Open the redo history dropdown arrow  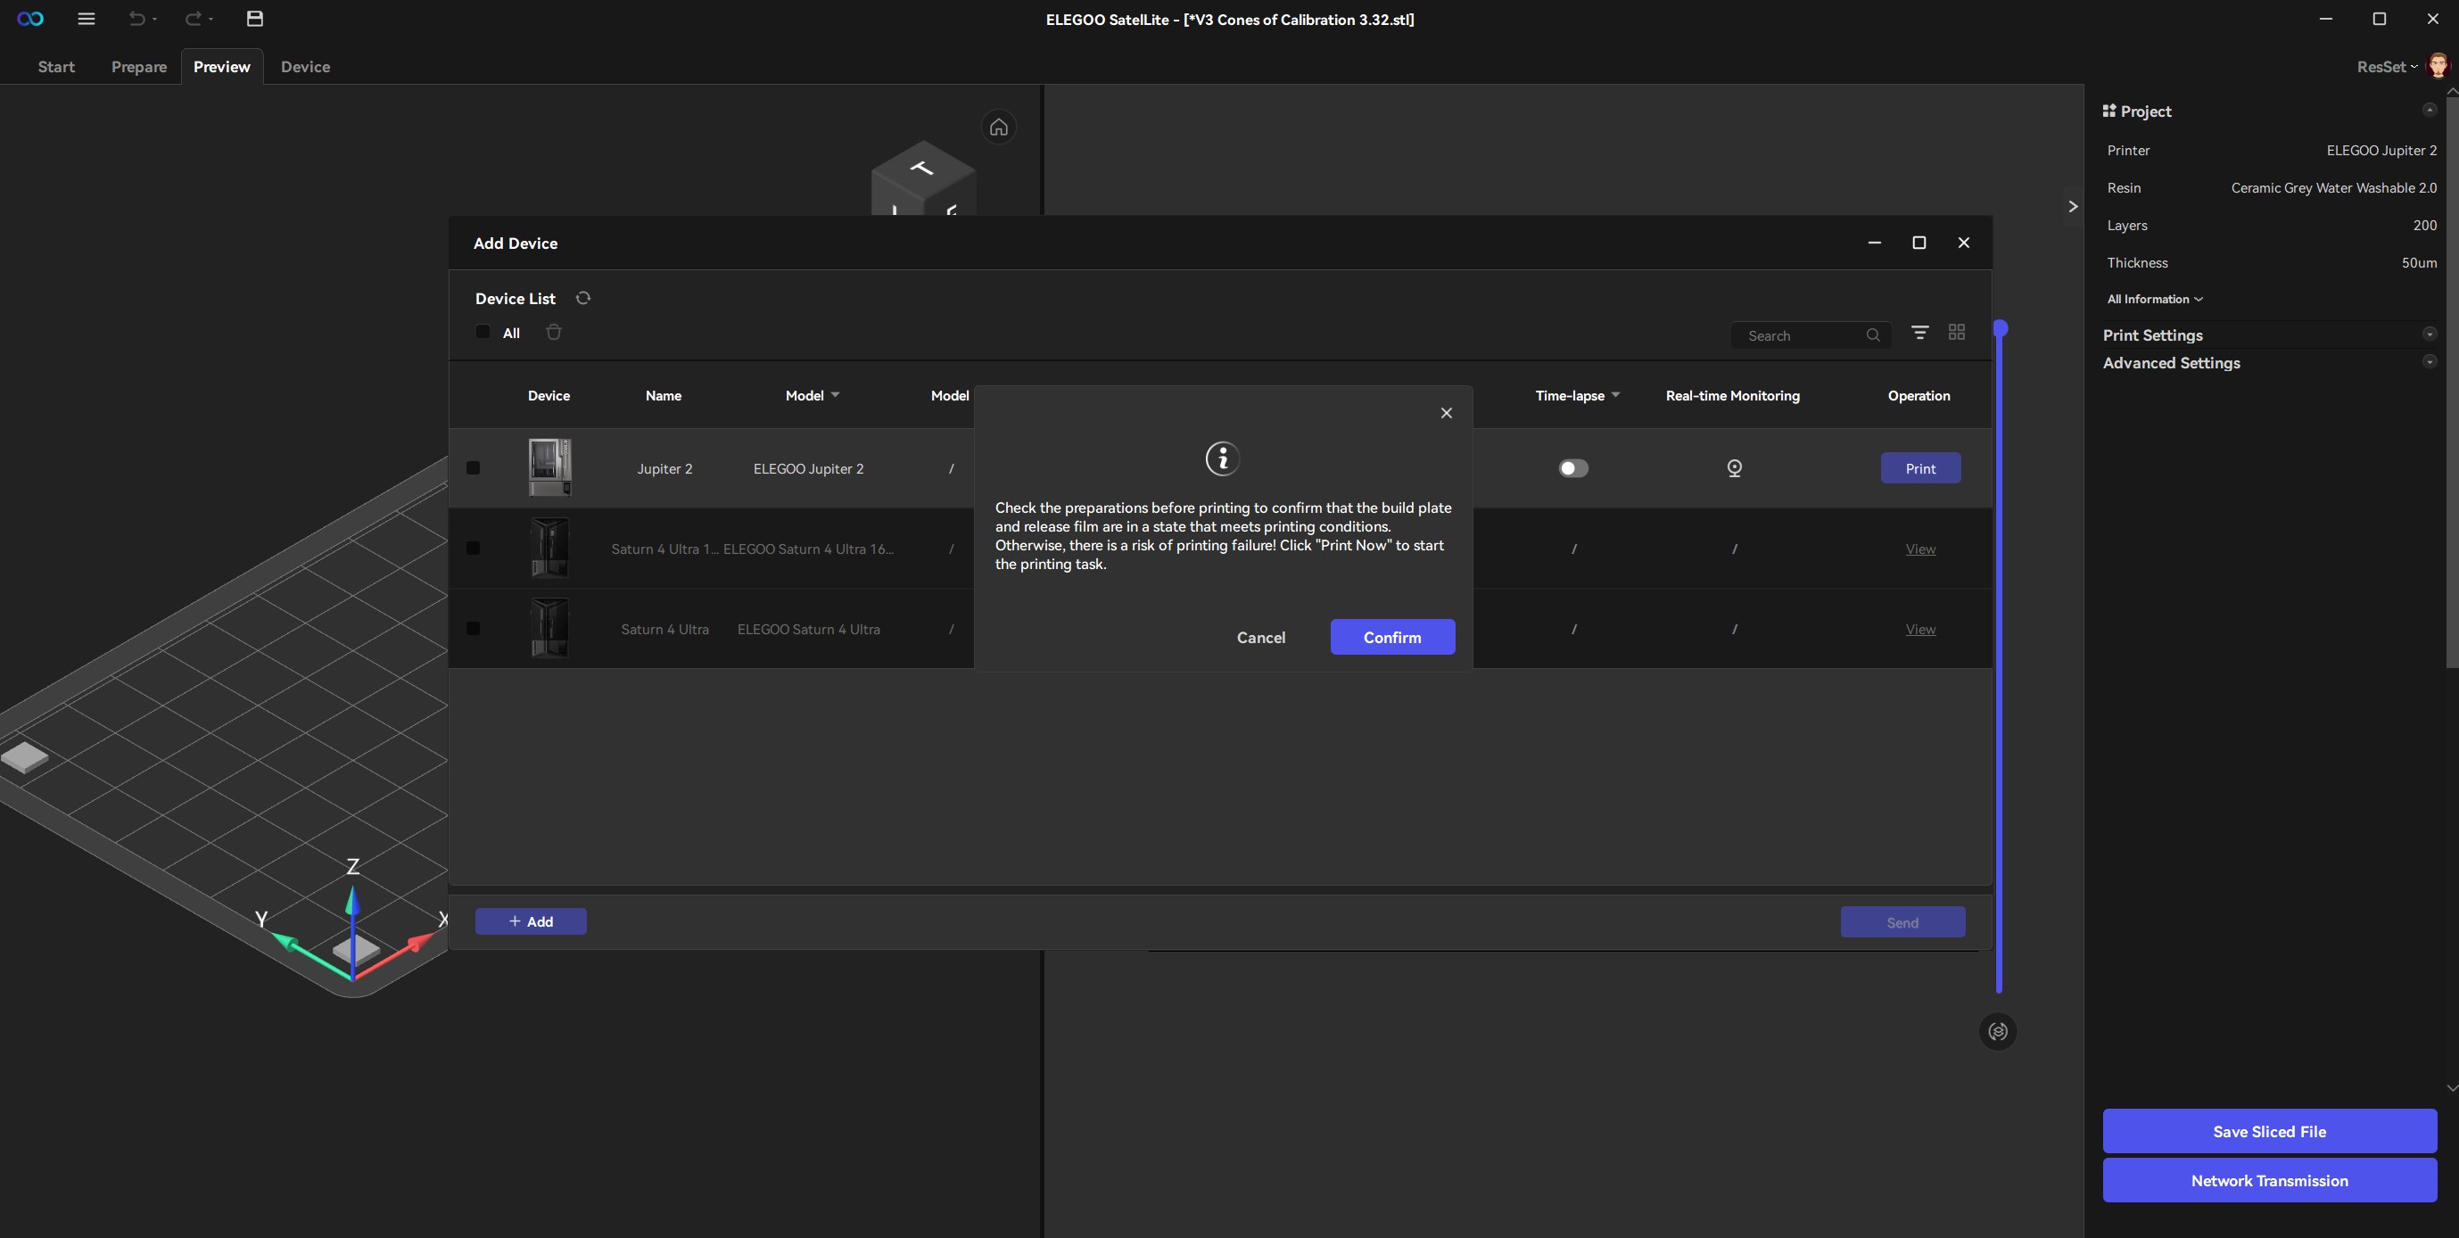(x=211, y=19)
